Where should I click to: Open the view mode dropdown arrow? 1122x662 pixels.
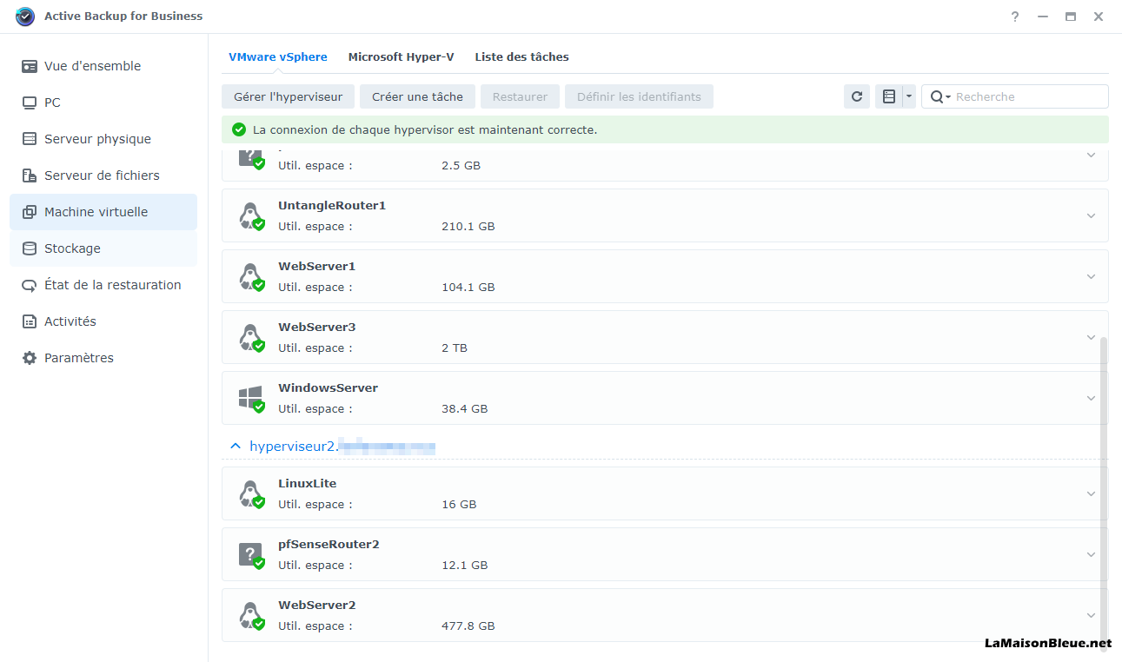(909, 96)
